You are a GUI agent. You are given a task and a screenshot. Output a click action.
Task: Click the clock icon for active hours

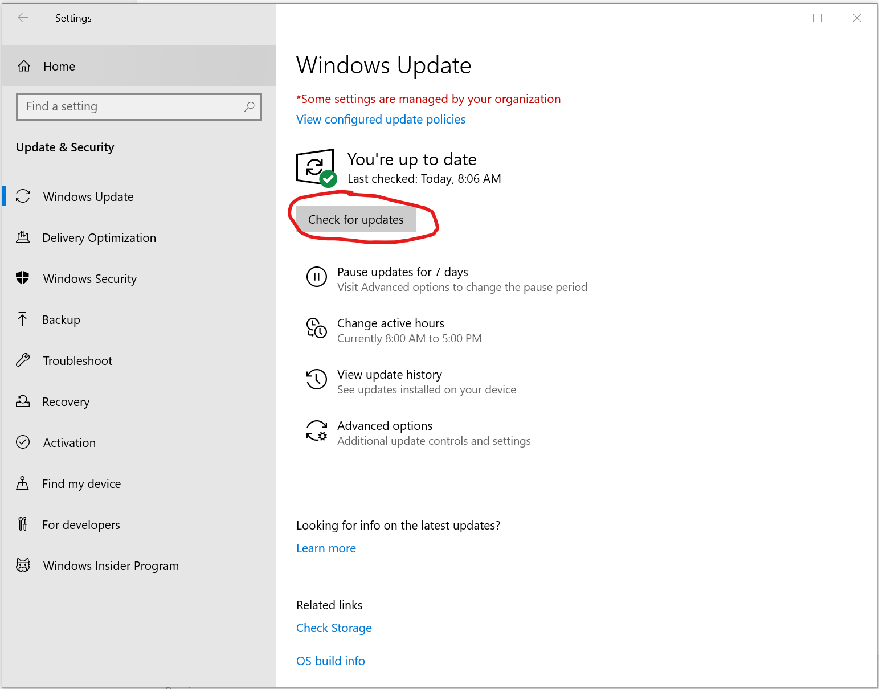tap(317, 329)
